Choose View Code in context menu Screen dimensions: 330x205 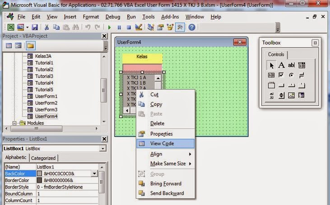(x=165, y=144)
